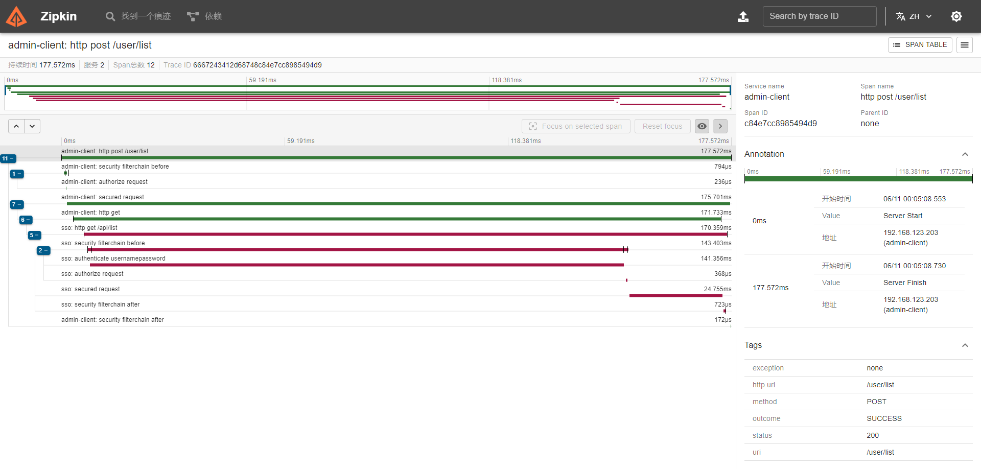Focus the Search by trace ID field
The height and width of the screenshot is (469, 981).
coord(819,16)
